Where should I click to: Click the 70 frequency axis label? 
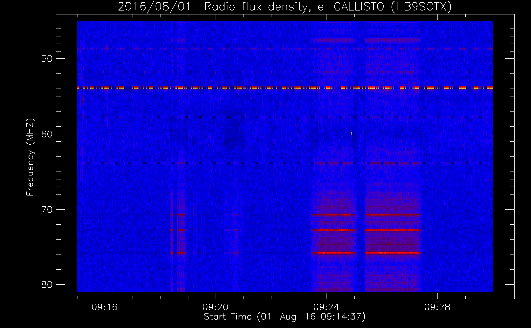(x=47, y=210)
